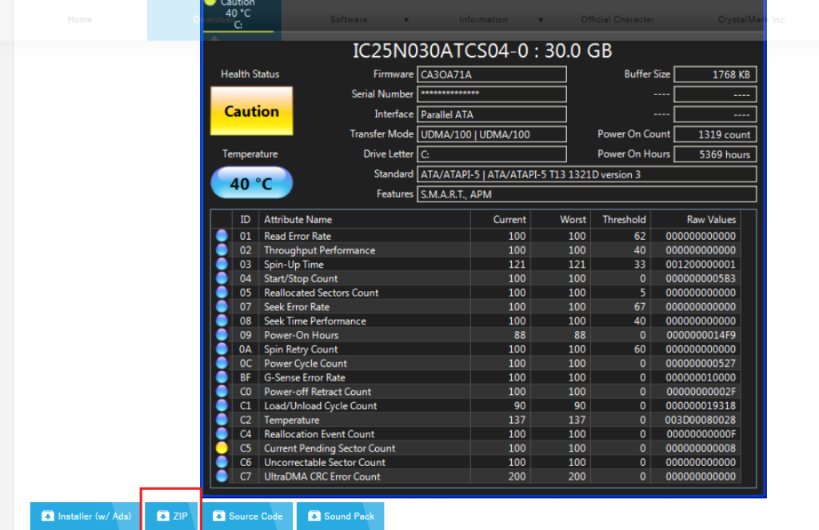Click the download icon on Installer (w/ Ads)
Viewport: 819px width, 530px height.
point(48,516)
